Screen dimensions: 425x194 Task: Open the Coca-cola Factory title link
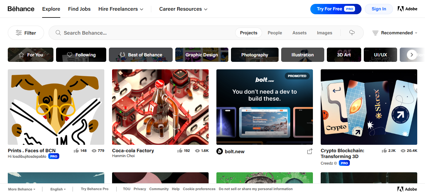pos(133,151)
